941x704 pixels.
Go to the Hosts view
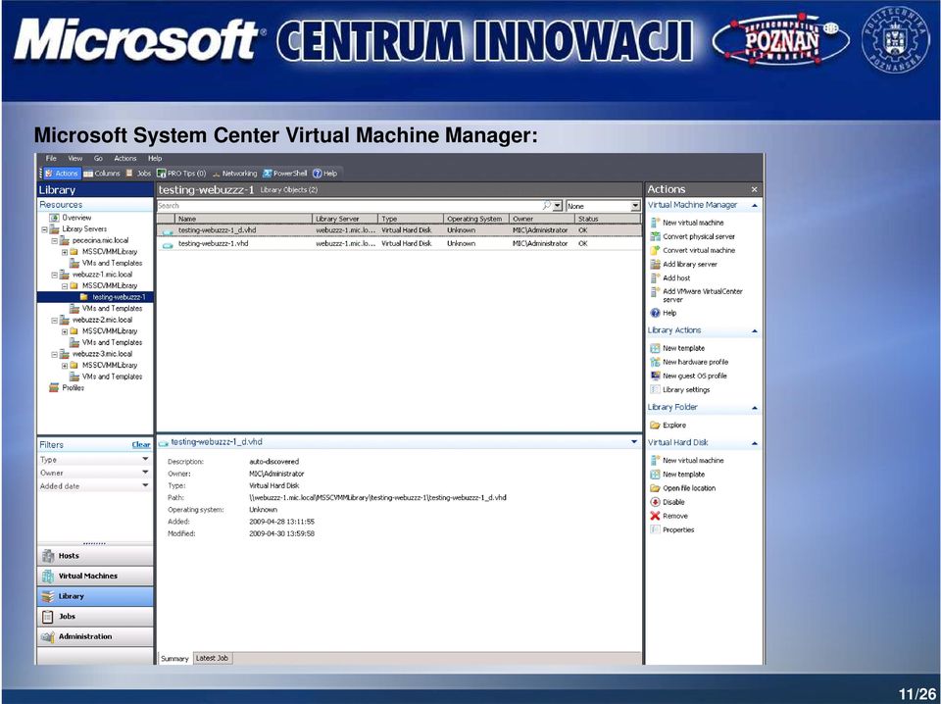point(95,556)
